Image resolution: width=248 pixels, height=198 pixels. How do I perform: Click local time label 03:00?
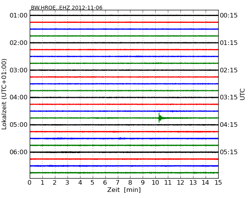19,70
